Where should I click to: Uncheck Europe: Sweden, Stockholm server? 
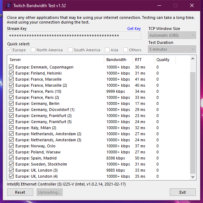click(11, 164)
